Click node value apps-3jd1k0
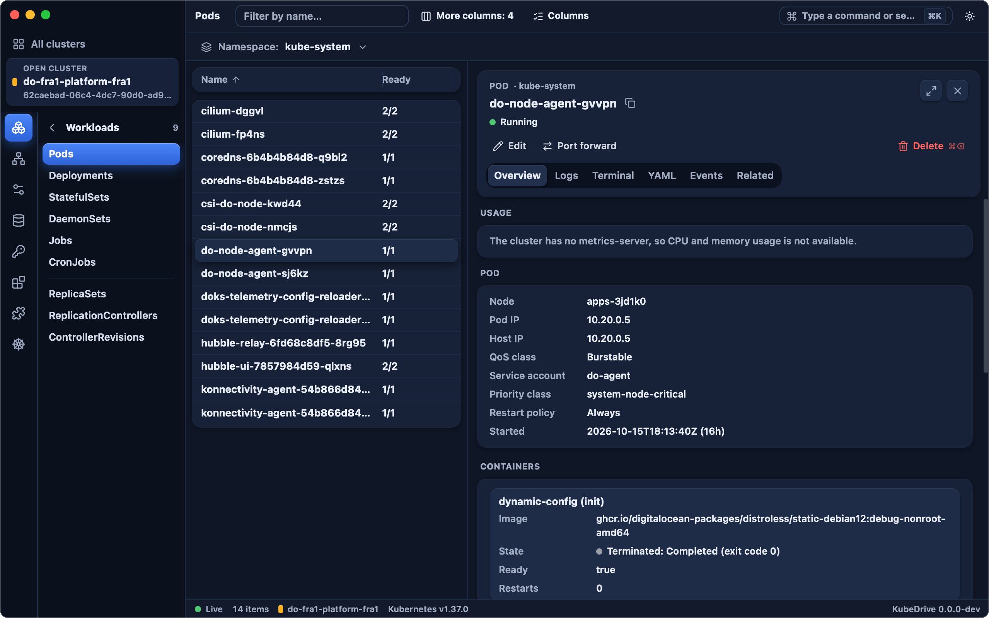989x618 pixels. [x=616, y=301]
